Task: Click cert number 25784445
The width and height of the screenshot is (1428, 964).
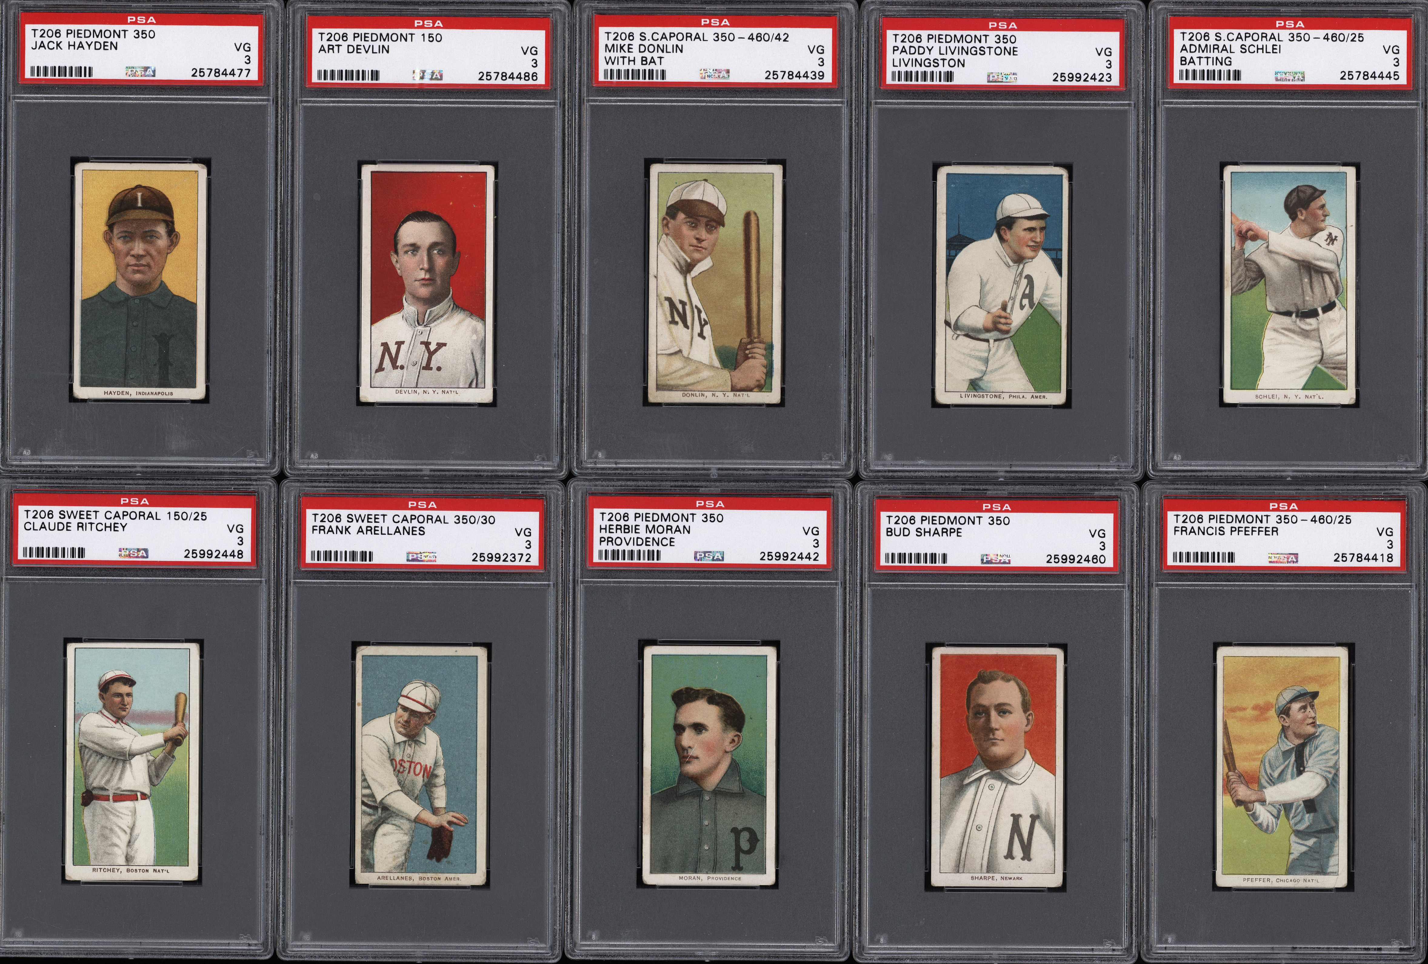Action: coord(1370,75)
